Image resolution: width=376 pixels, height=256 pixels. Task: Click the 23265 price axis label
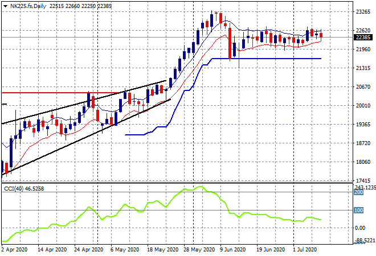(363, 12)
